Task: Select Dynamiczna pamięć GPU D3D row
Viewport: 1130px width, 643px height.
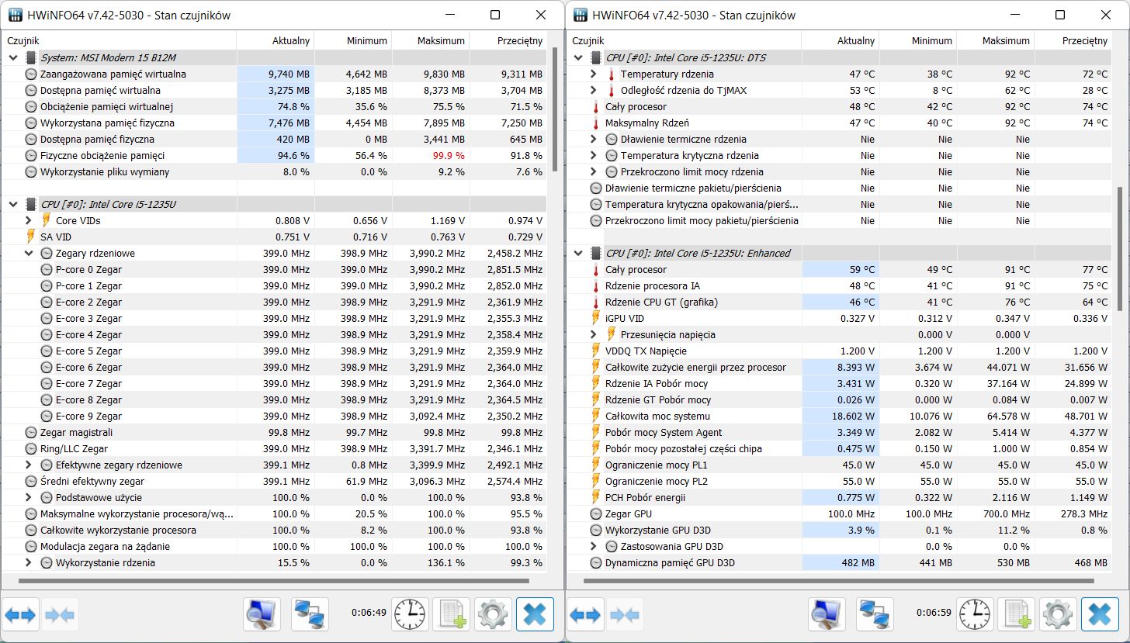Action: pyautogui.click(x=840, y=562)
